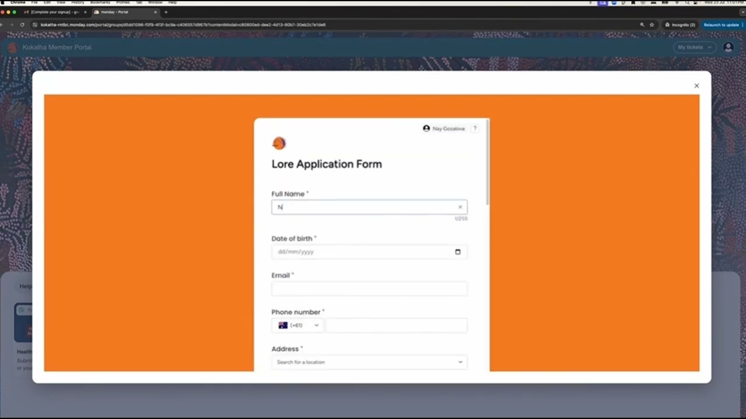The height and width of the screenshot is (419, 746).
Task: Open the Date of birth calendar picker icon
Action: pyautogui.click(x=458, y=252)
